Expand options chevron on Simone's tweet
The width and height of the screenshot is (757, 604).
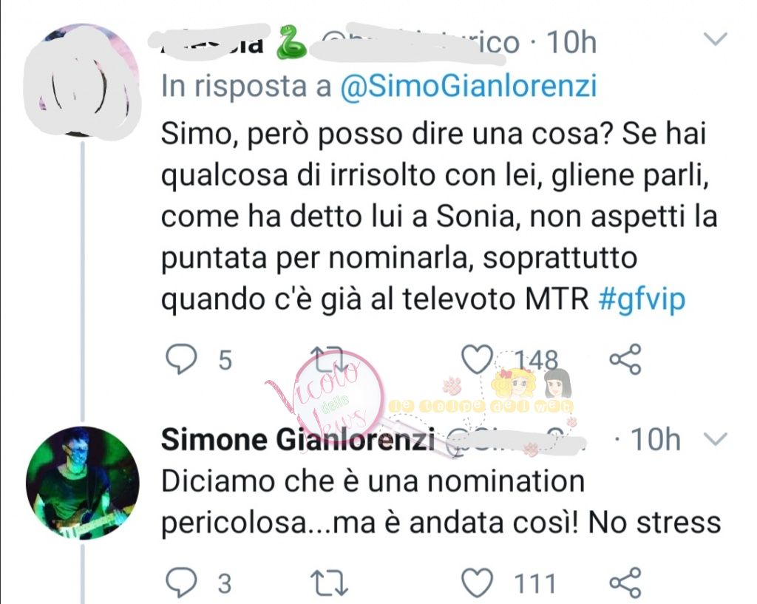[x=716, y=439]
